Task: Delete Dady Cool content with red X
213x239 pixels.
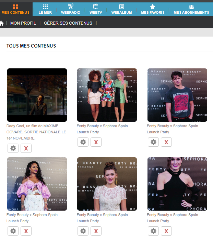Action: 26,148
